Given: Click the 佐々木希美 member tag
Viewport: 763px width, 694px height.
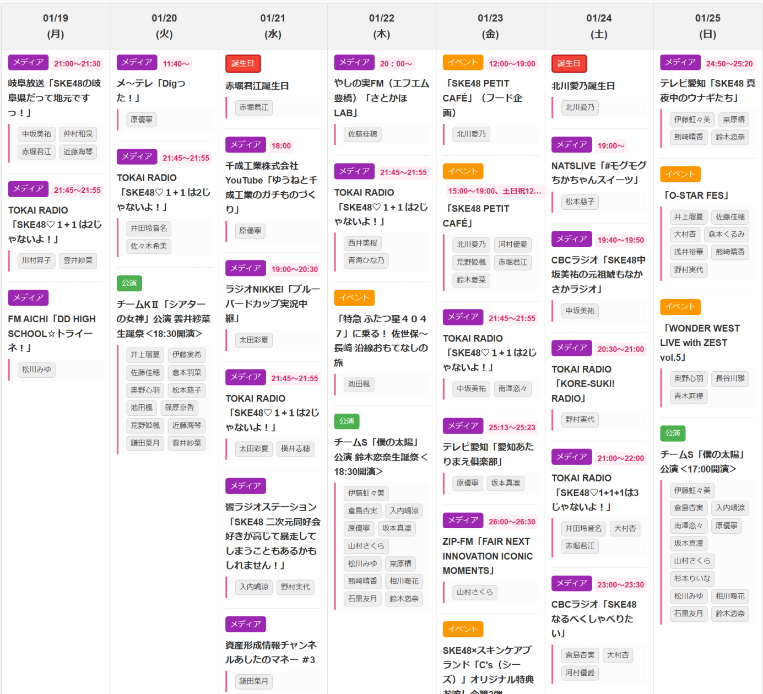Looking at the screenshot, I should point(149,246).
